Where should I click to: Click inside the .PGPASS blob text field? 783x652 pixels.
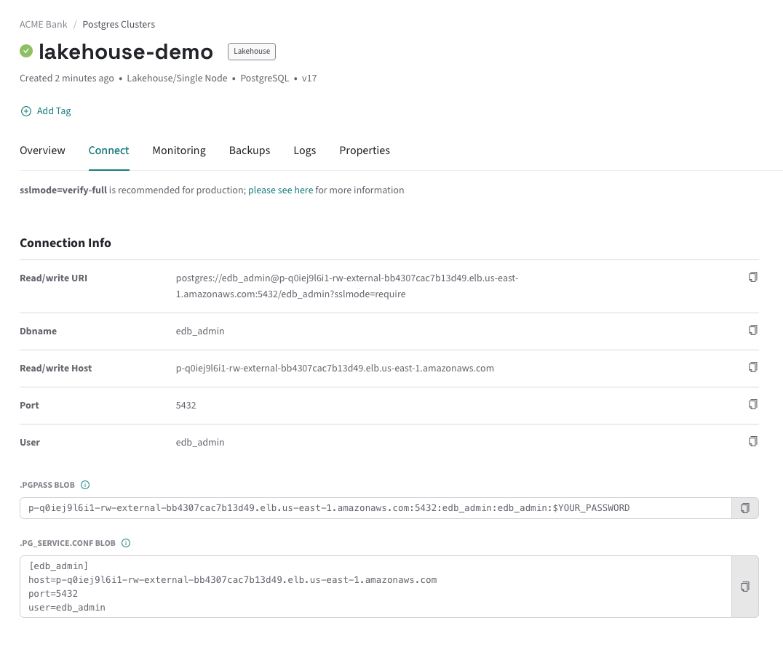(364, 508)
